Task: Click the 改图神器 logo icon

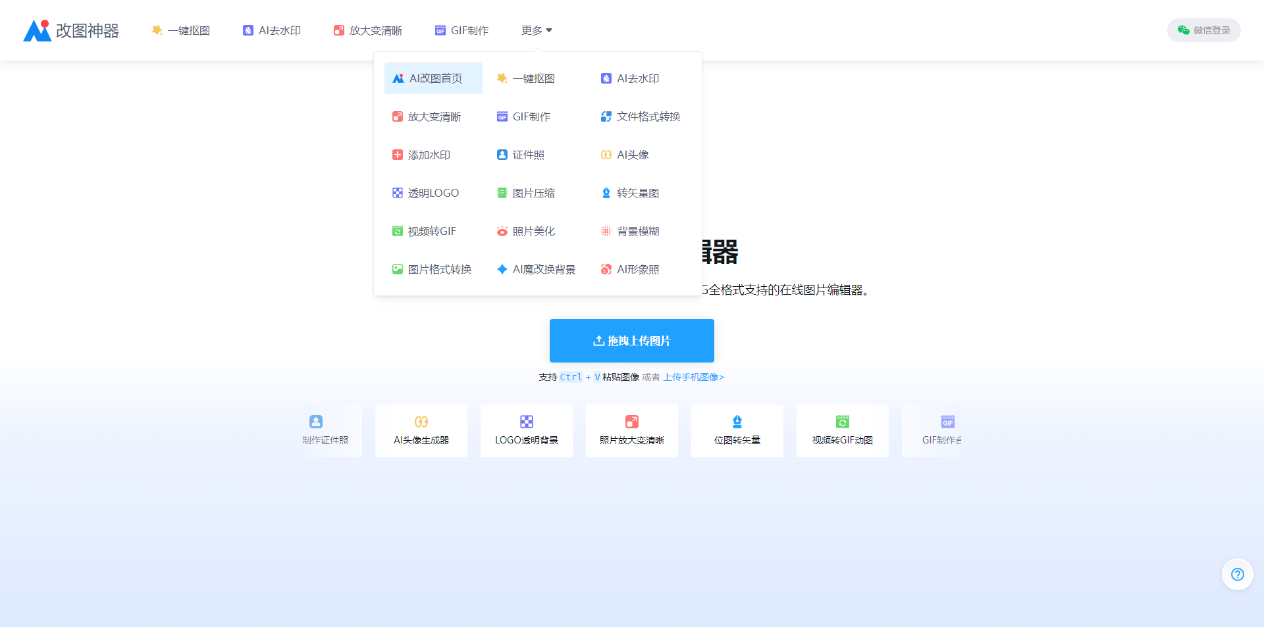Action: pyautogui.click(x=38, y=31)
